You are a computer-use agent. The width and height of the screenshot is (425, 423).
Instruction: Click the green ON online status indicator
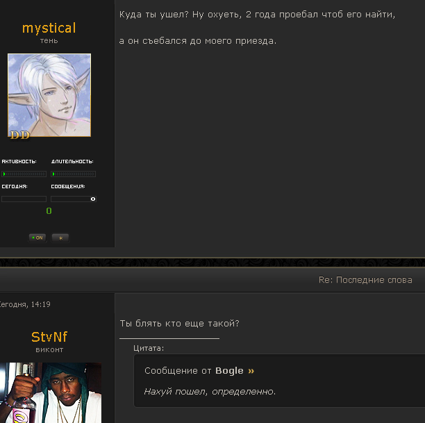click(37, 238)
